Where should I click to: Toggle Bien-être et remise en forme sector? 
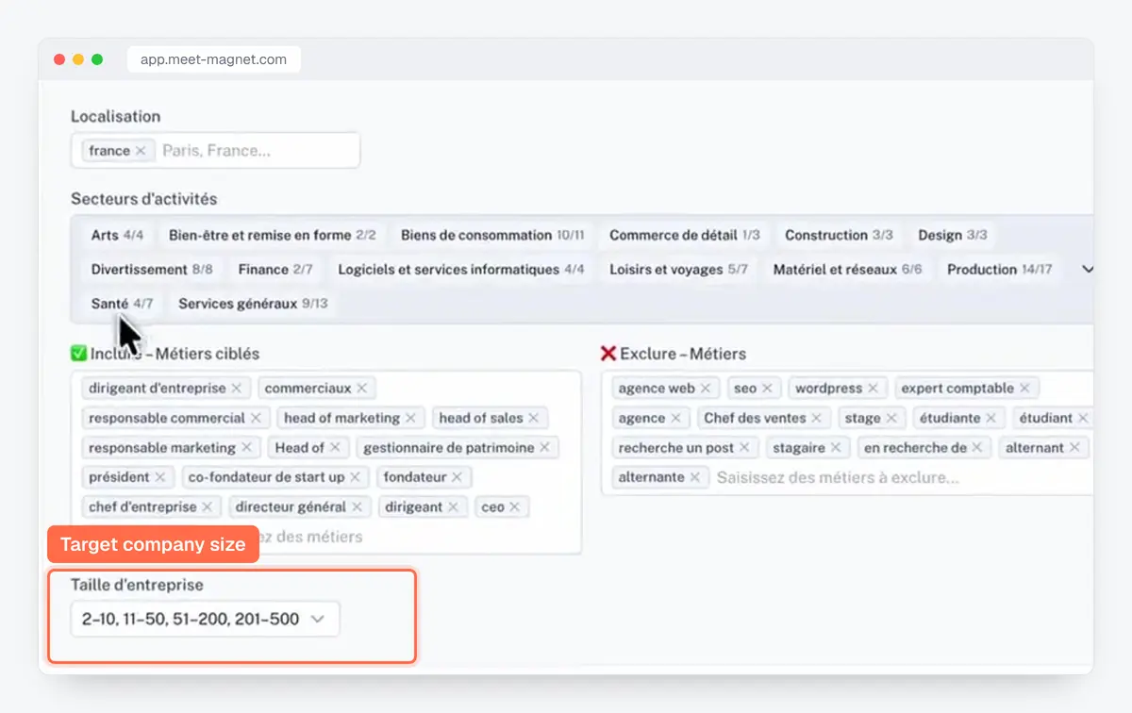(272, 235)
